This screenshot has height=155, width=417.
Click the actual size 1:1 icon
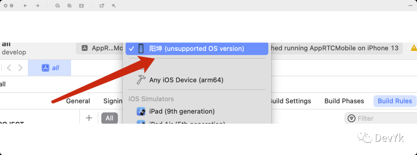click(81, 6)
